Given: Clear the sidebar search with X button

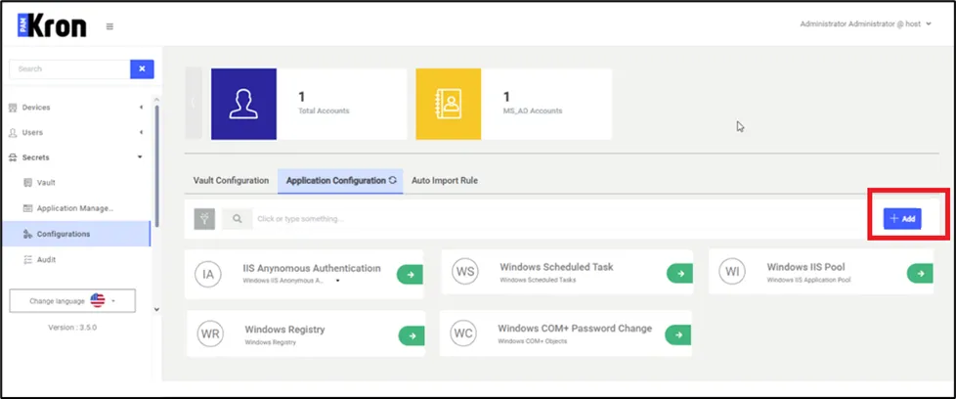Looking at the screenshot, I should (143, 69).
